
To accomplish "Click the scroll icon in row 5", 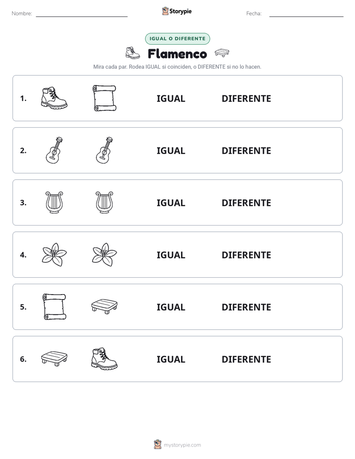I will [54, 306].
